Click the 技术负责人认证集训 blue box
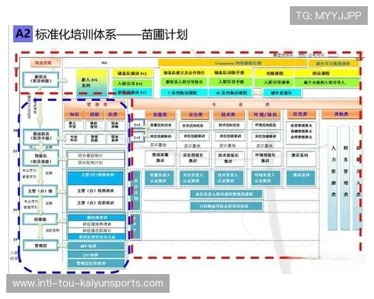 click(229, 178)
